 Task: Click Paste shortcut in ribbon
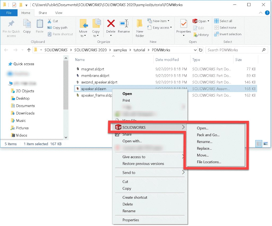tap(60, 34)
